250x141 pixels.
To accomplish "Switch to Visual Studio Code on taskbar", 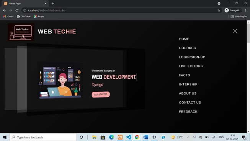I will pos(129,137).
